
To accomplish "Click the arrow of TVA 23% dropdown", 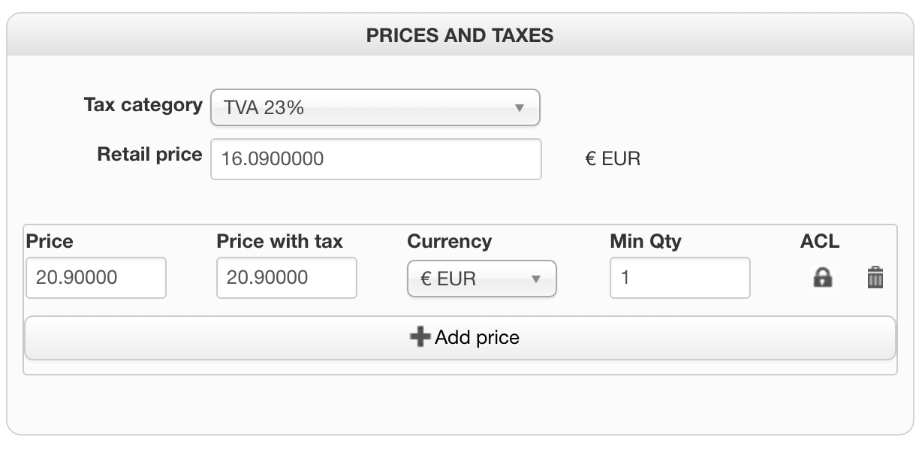I will pos(518,107).
